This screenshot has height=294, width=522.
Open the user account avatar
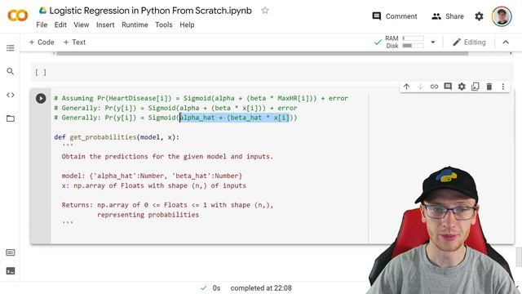(502, 16)
